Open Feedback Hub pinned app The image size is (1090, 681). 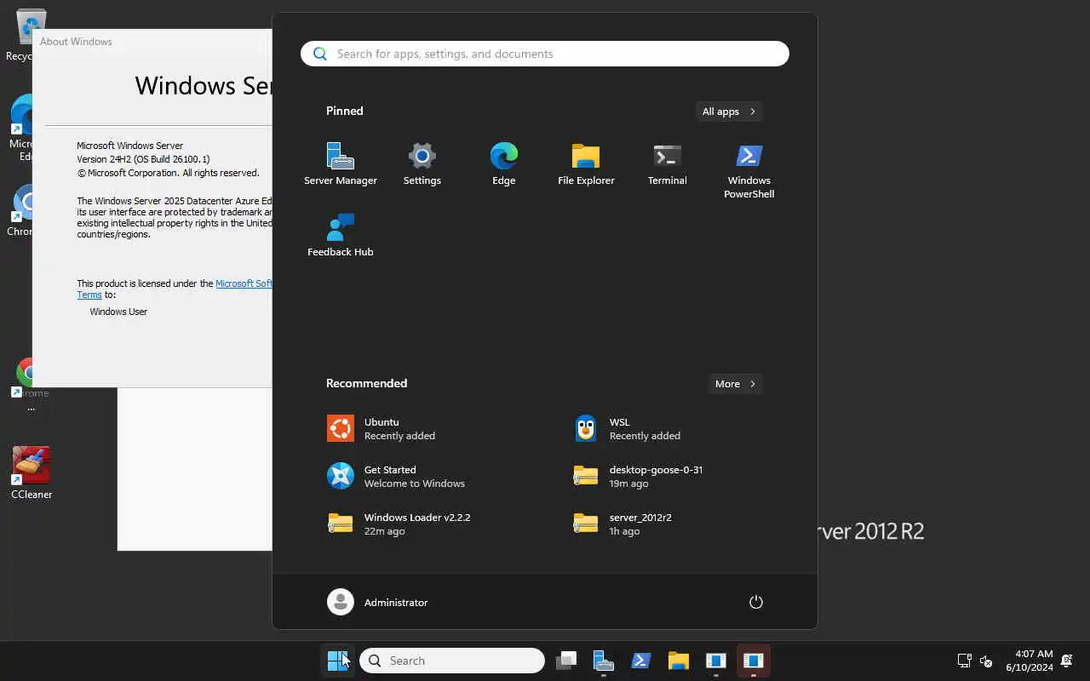[341, 235]
